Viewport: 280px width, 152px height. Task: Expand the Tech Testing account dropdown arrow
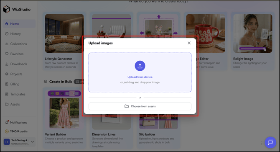pyautogui.click(x=33, y=142)
